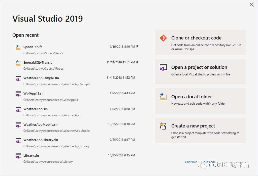Click the 10/25/2018 8:18 PM timestamp
This screenshot has width=258, height=176.
[x=121, y=124]
